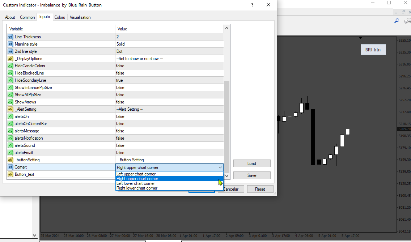Click the Button_text string icon
This screenshot has height=242, width=411.
point(10,174)
